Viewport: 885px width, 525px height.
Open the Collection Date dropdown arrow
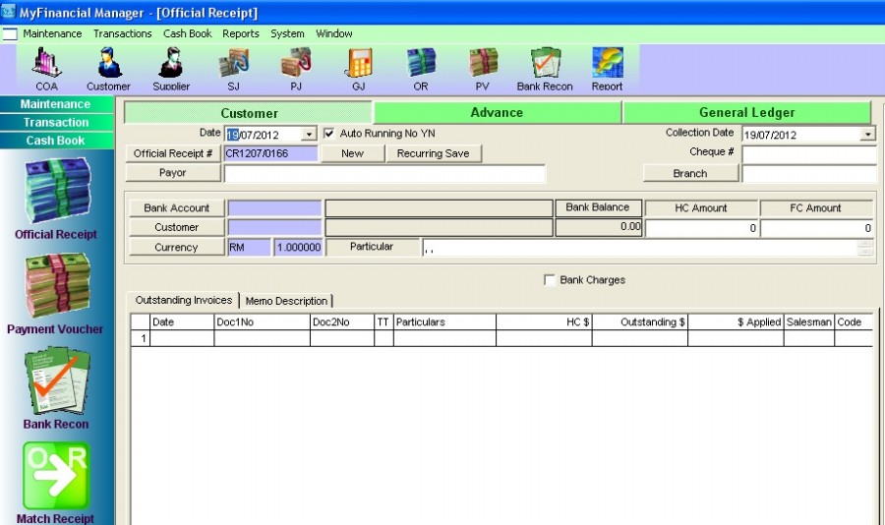868,134
